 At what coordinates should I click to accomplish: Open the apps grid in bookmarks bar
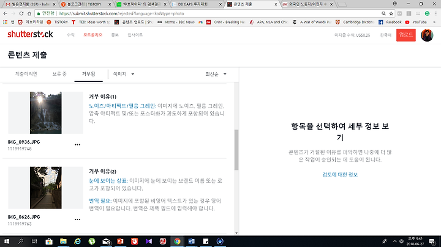tap(4, 22)
